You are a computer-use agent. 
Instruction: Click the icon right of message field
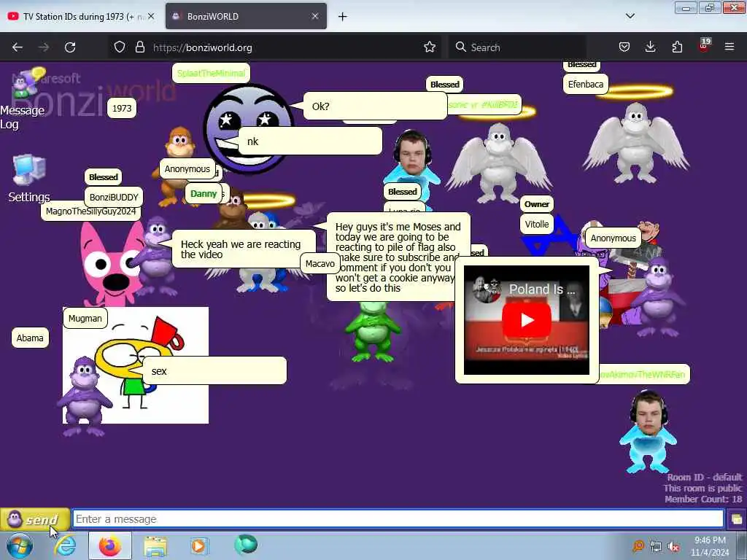[x=737, y=519]
